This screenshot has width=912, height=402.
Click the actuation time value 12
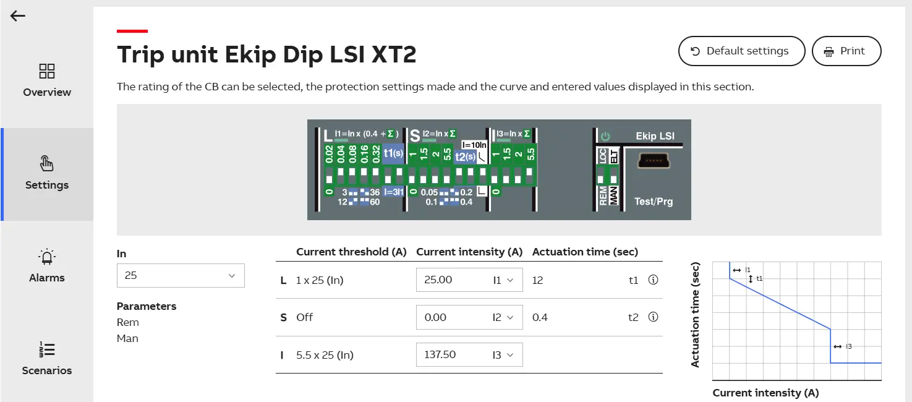tap(537, 280)
